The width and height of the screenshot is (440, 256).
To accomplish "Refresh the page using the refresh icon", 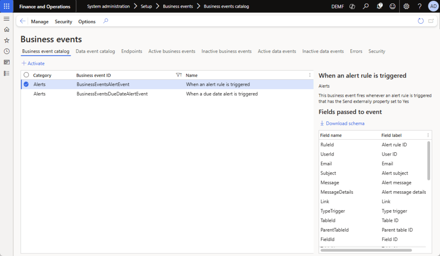I will coord(420,20).
